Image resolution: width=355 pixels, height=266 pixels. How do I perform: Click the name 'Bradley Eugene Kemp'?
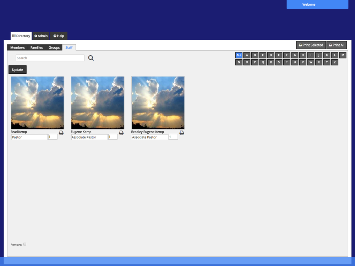148,132
